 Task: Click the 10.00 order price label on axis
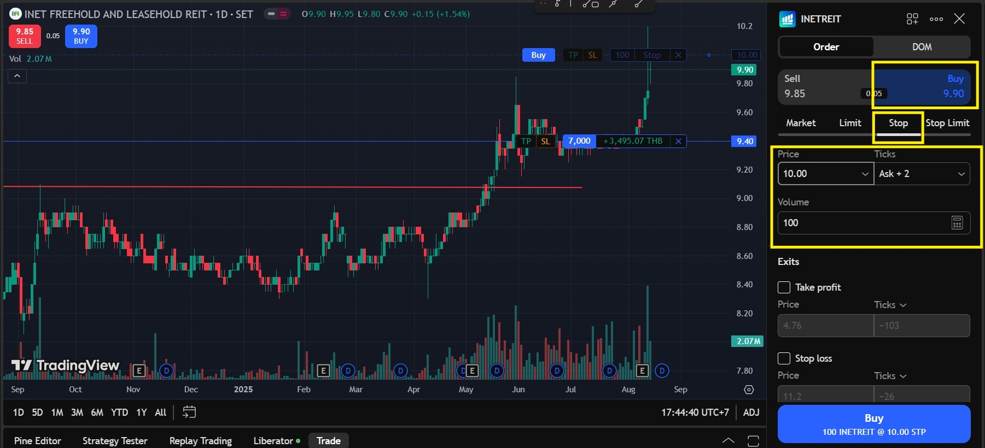click(747, 55)
